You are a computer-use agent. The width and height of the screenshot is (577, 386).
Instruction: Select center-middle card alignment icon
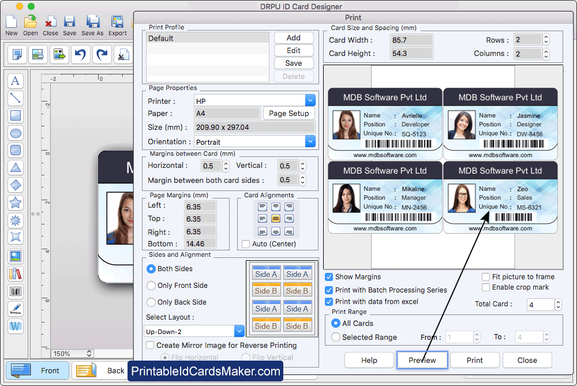point(276,219)
